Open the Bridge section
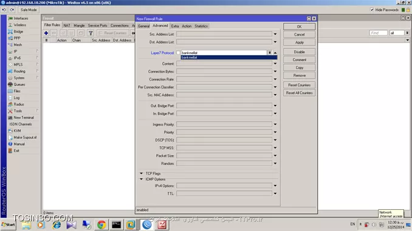The width and height of the screenshot is (412, 231). (x=18, y=32)
